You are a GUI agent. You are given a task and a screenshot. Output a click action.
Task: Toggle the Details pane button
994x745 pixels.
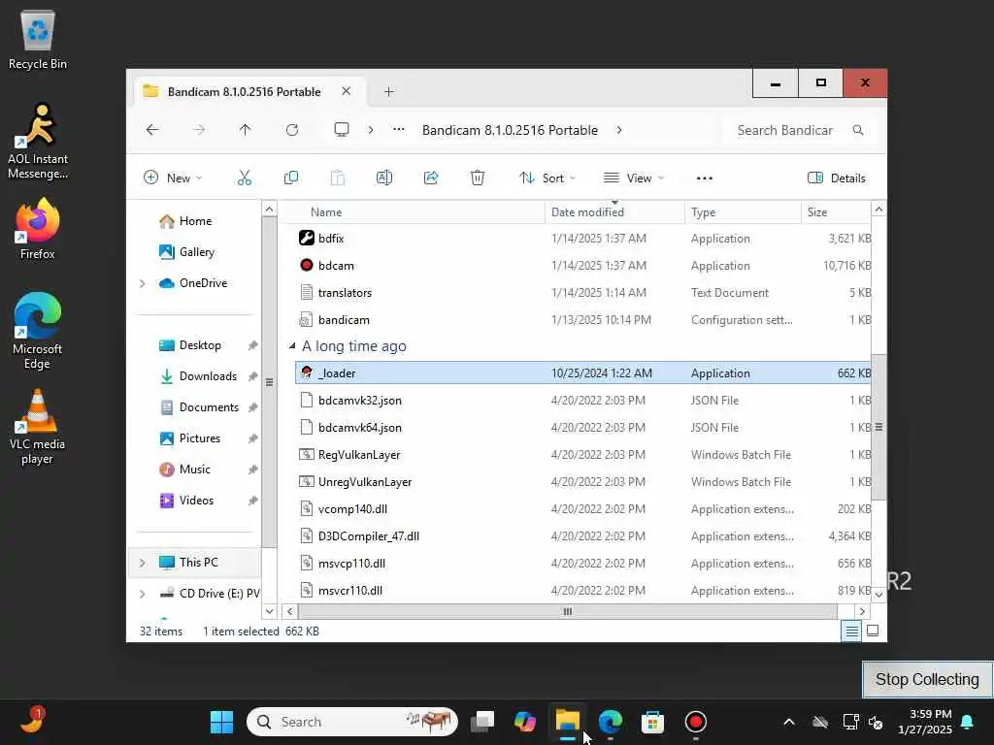click(837, 178)
